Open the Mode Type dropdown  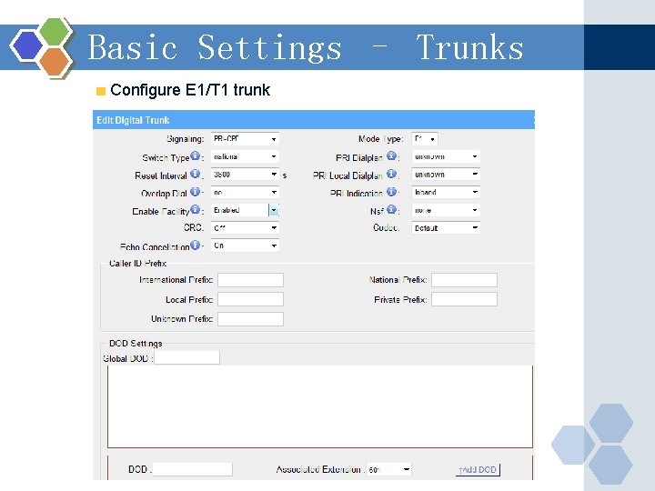click(x=425, y=138)
